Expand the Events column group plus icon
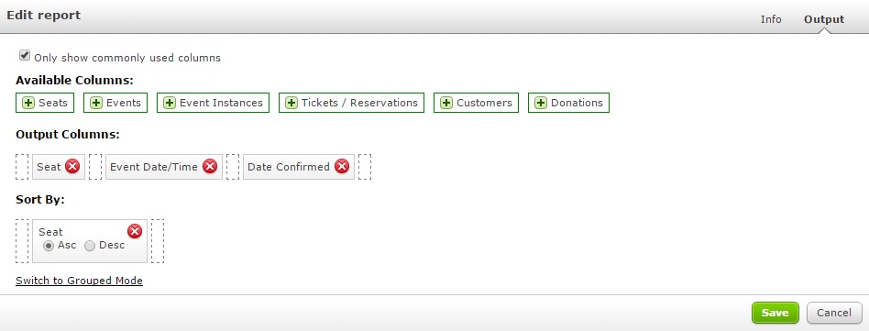The image size is (869, 331). tap(96, 103)
